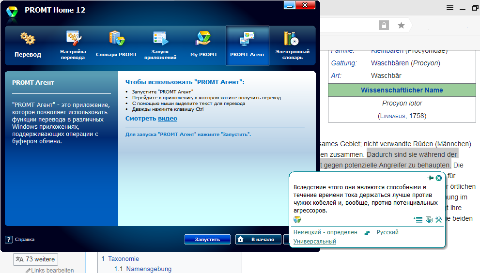This screenshot has width=480, height=273.
Task: Open Справка help
Action: tap(25, 239)
